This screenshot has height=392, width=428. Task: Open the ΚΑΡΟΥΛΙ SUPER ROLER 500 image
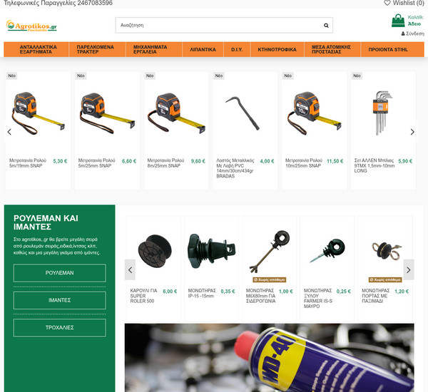[155, 251]
